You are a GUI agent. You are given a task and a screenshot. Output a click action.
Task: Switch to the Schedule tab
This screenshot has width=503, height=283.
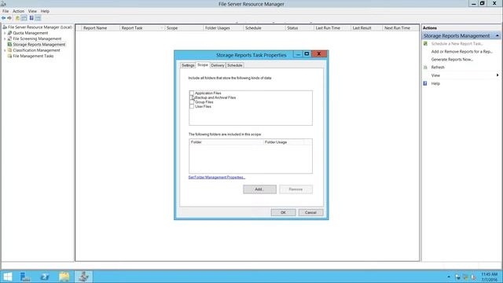tap(235, 65)
